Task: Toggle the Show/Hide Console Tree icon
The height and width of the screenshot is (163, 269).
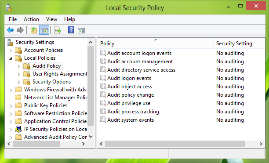Action: (44, 30)
